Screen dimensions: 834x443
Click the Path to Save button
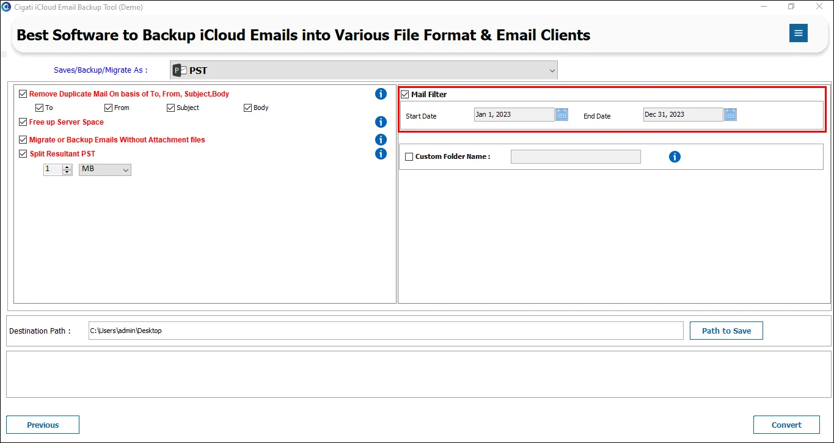tap(726, 331)
